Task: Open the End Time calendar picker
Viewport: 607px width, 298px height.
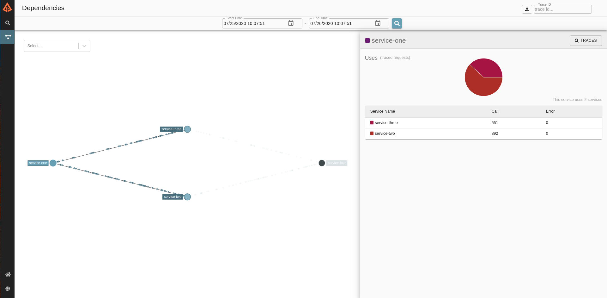Action: pyautogui.click(x=378, y=23)
